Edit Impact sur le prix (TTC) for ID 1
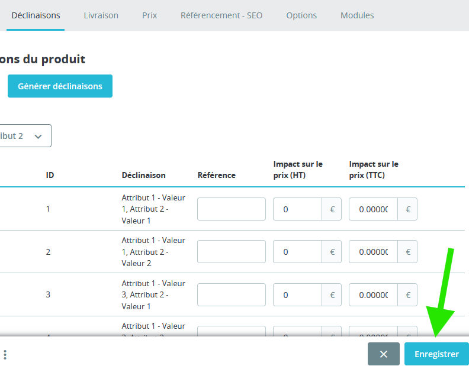Image resolution: width=469 pixels, height=366 pixels. coord(373,209)
